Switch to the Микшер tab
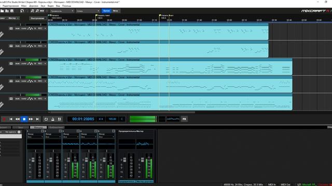 [x=38, y=128]
